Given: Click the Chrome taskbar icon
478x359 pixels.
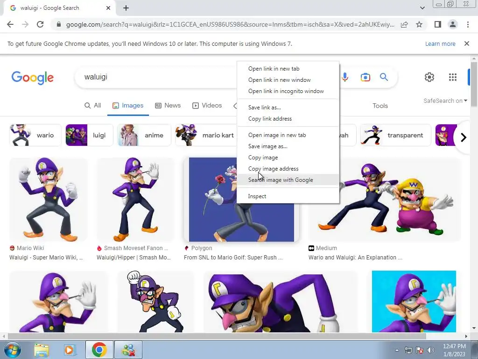Looking at the screenshot, I should 99,350.
